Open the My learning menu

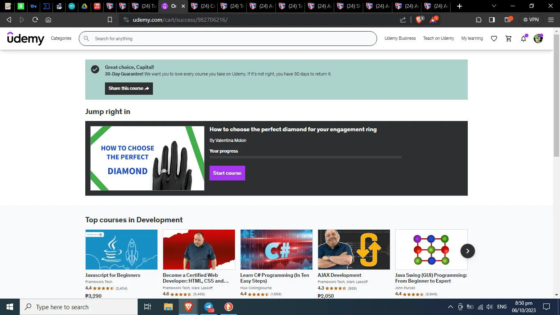(x=472, y=38)
